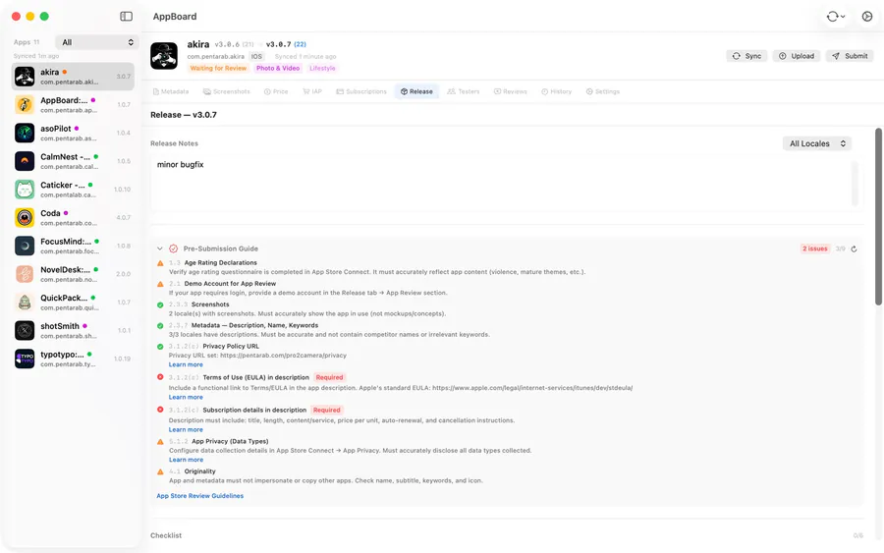Click the iOS platform badge
Viewport: 884px width, 553px height.
(256, 56)
